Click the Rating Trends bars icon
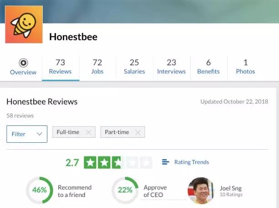The image size is (279, 208). [x=165, y=162]
